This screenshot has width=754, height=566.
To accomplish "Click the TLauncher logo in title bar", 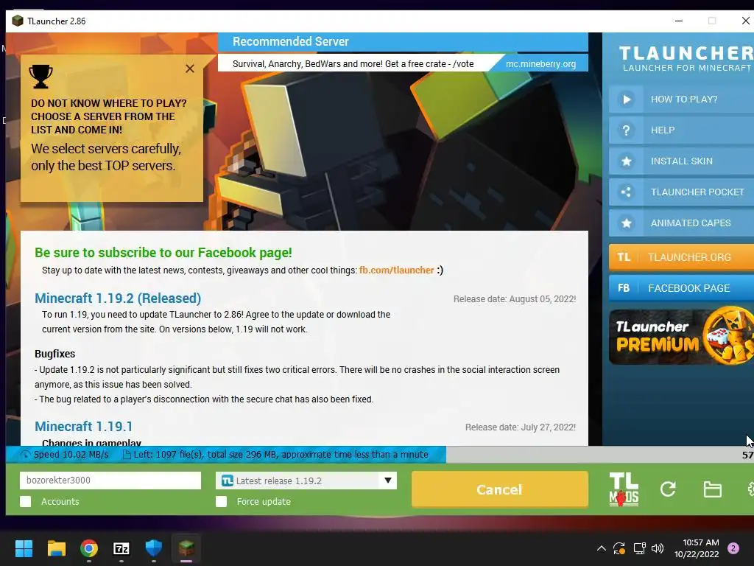I will pos(18,21).
